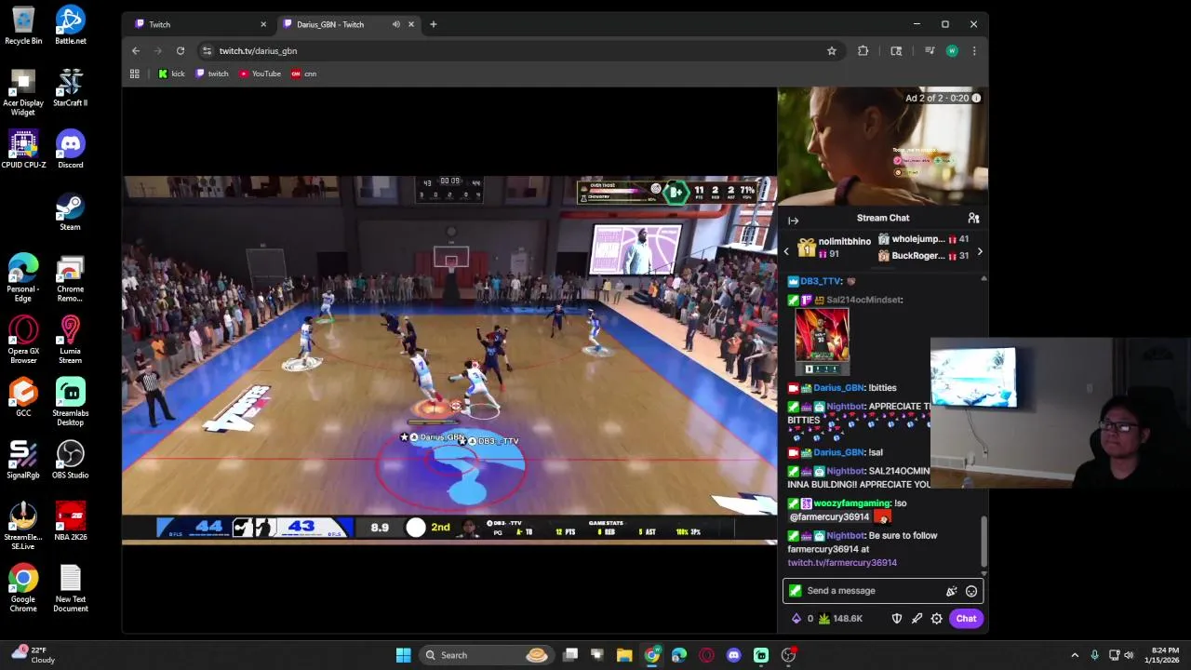1191x670 pixels.
Task: Open the kick bookmark
Action: [x=172, y=74]
